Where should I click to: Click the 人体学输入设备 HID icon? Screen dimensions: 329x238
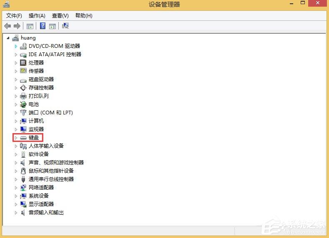click(23, 146)
